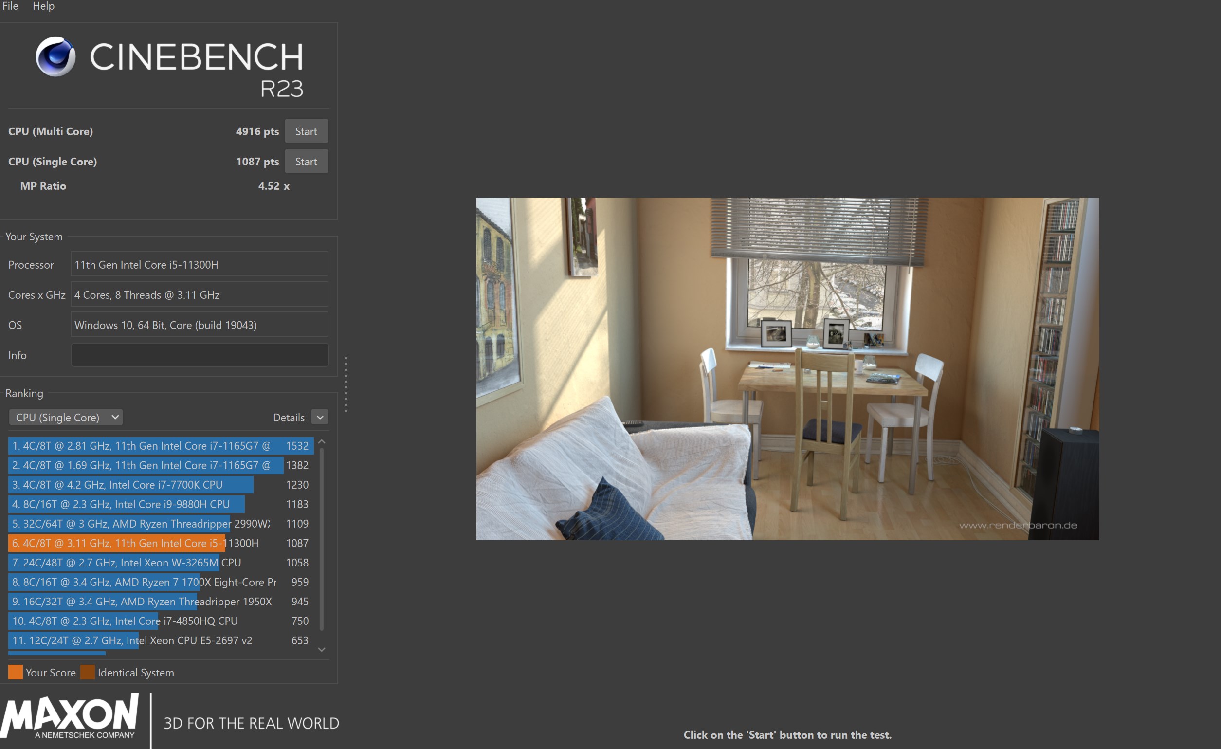This screenshot has height=749, width=1221.
Task: Click the orange Your Score legend swatch
Action: point(16,672)
